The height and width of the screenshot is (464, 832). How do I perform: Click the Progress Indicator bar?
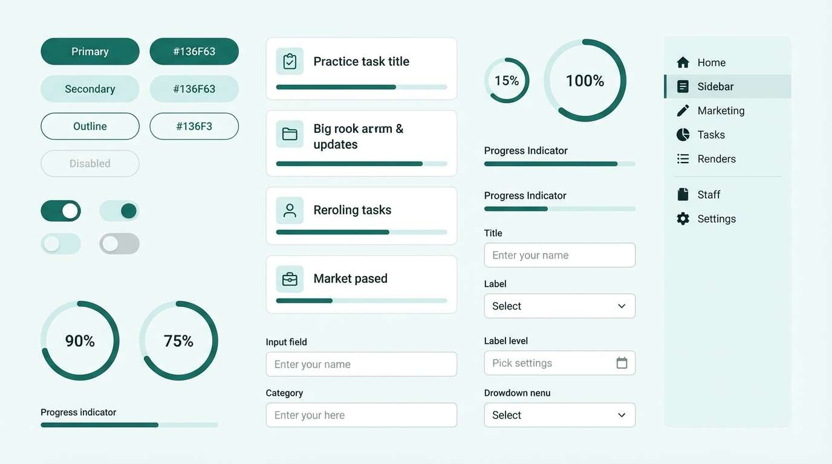559,163
